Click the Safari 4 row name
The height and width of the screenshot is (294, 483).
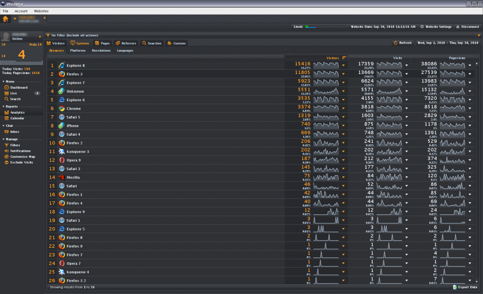coord(73,134)
